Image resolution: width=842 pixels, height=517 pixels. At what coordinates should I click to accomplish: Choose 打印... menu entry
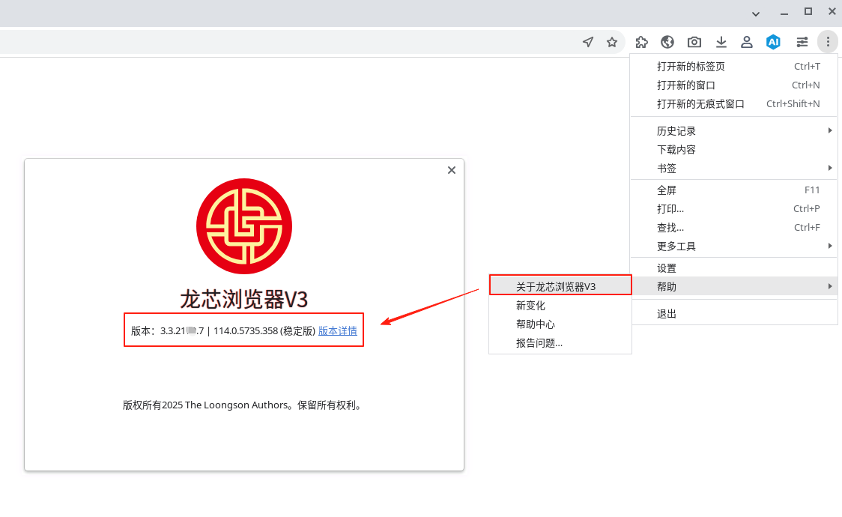(x=734, y=209)
